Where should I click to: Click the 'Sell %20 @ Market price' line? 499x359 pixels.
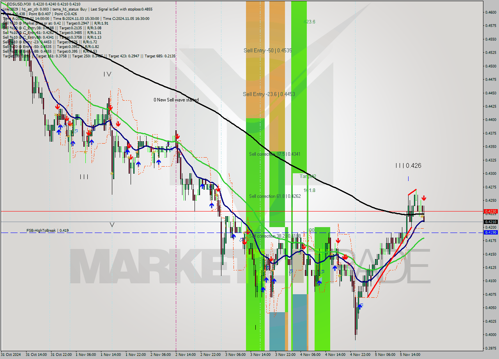tap(55, 23)
